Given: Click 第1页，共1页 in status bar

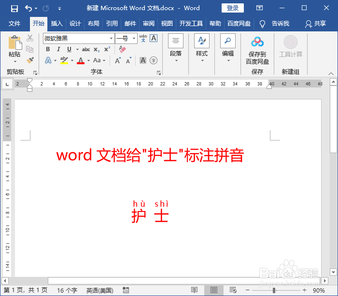Looking at the screenshot, I should coord(26,290).
